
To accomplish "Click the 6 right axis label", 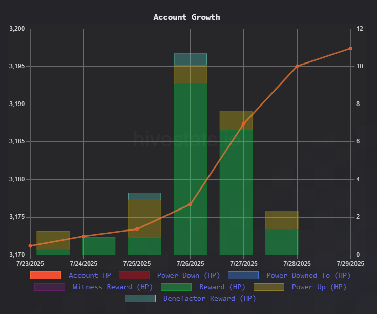I will [x=358, y=141].
